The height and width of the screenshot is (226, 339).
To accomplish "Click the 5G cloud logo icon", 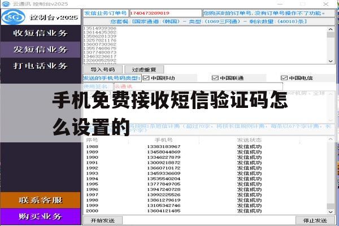I will coord(13,17).
